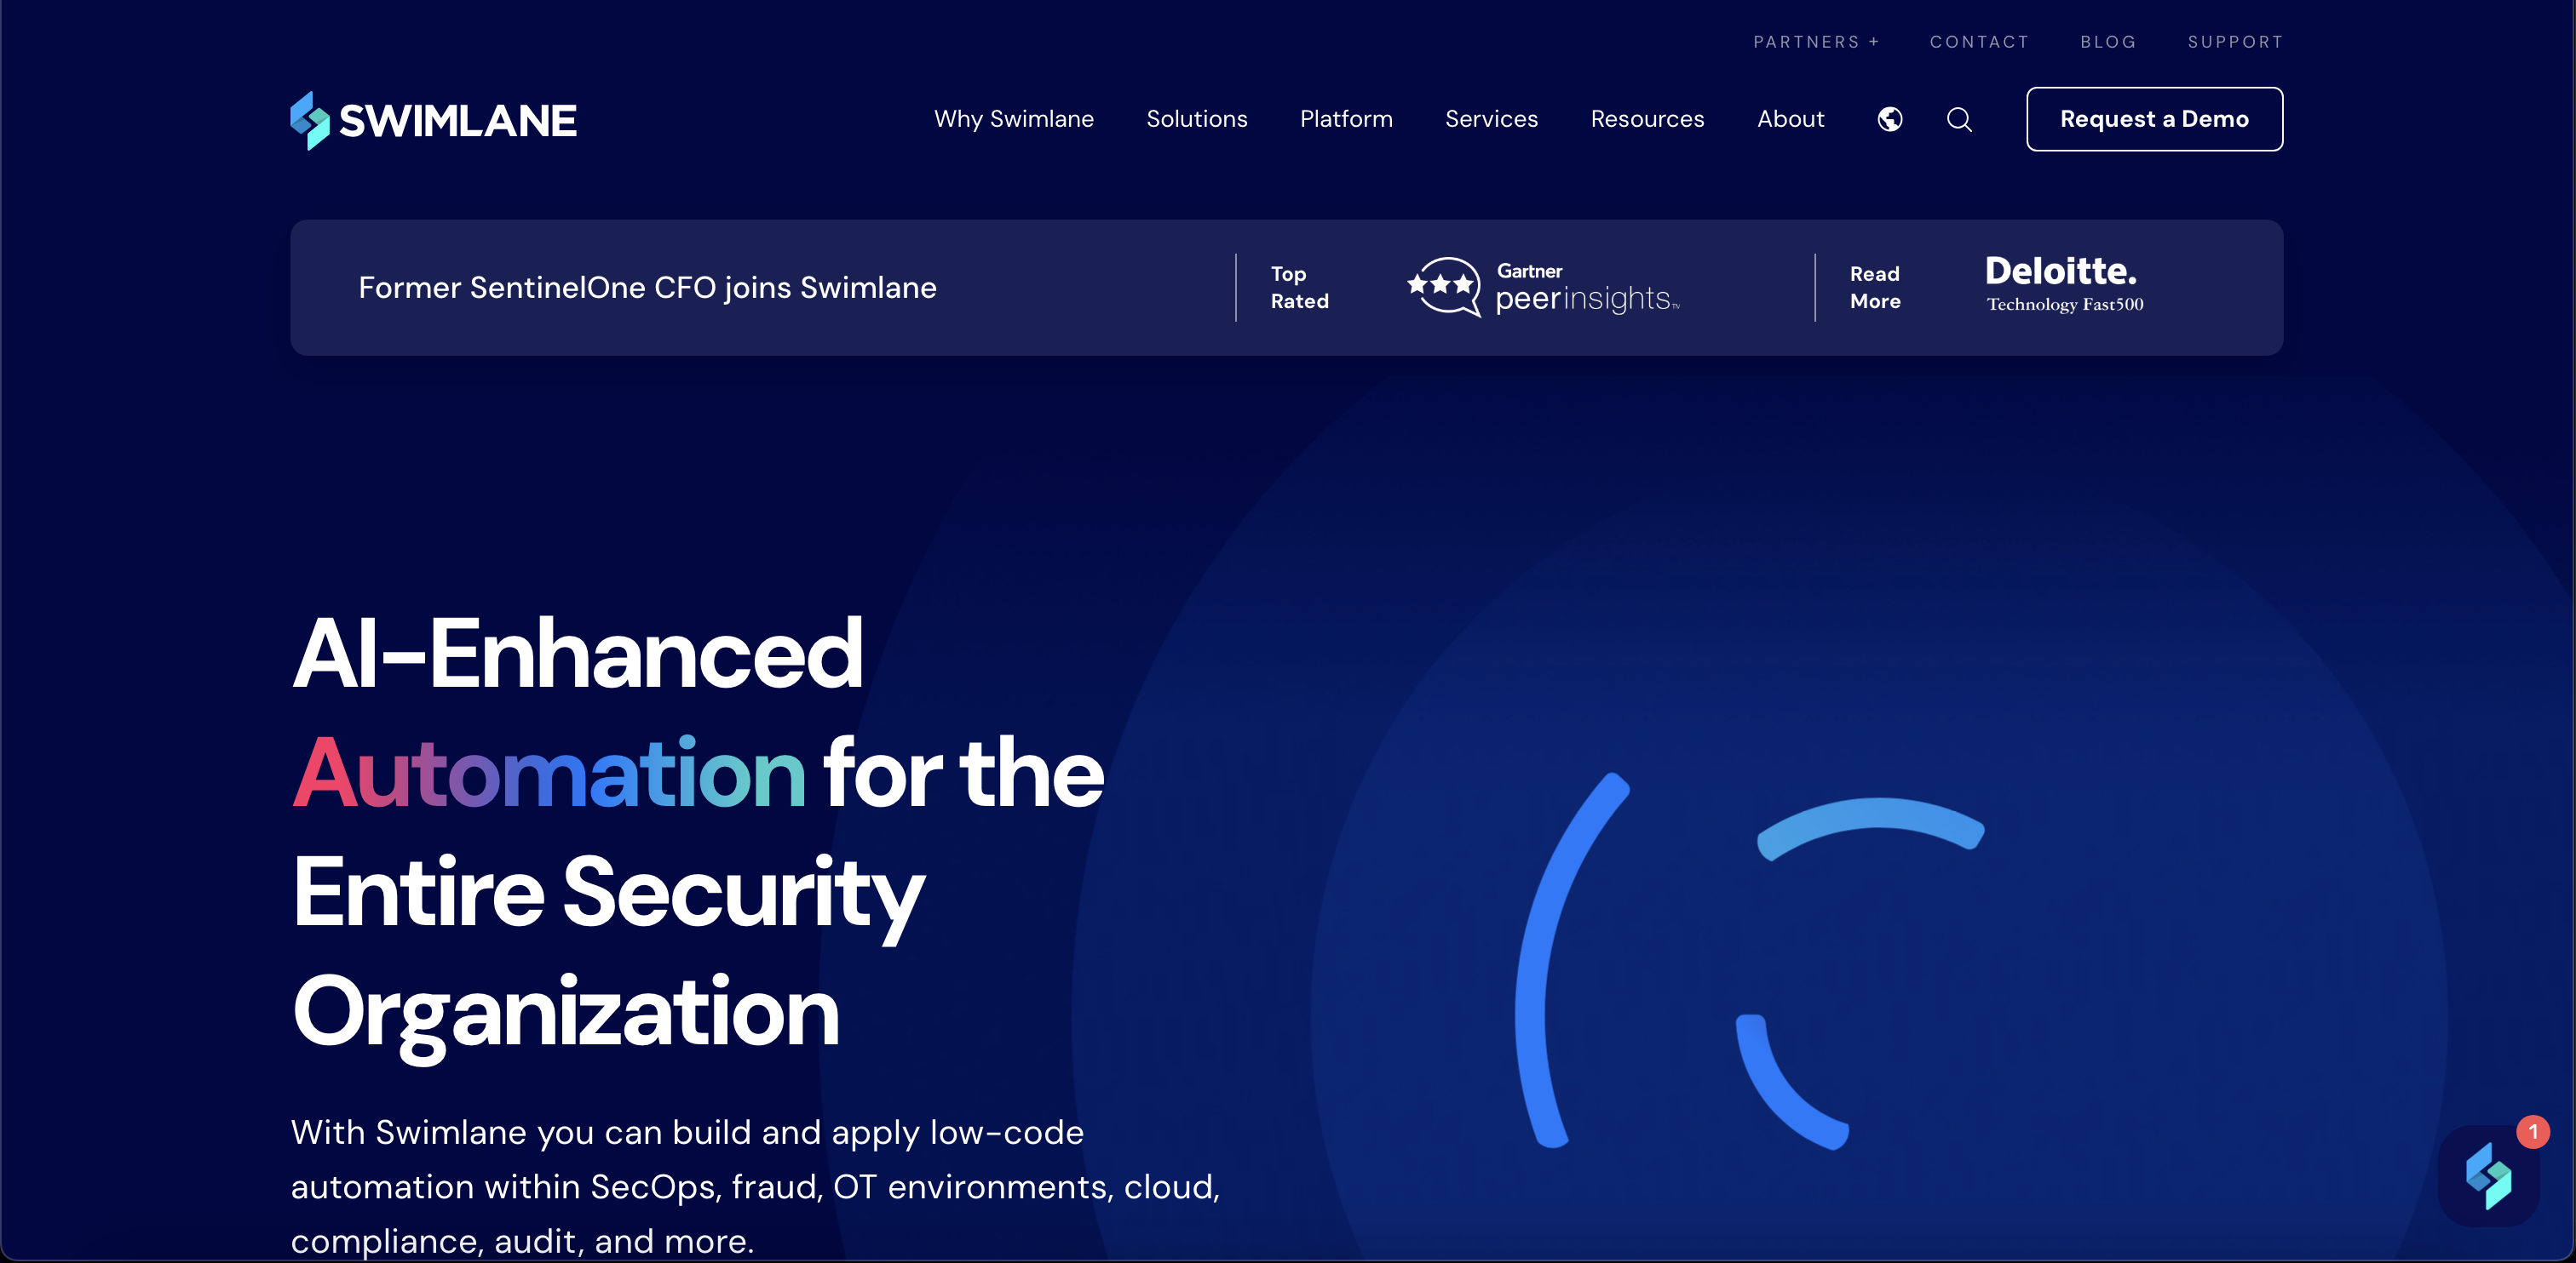Click the Swimlane logo to return home
The width and height of the screenshot is (2576, 1263).
[x=432, y=119]
